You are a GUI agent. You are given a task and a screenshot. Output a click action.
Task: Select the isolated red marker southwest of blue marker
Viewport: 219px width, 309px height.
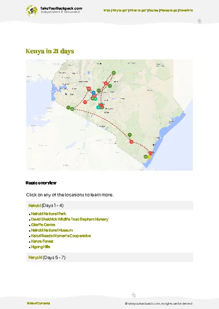[x=85, y=102]
